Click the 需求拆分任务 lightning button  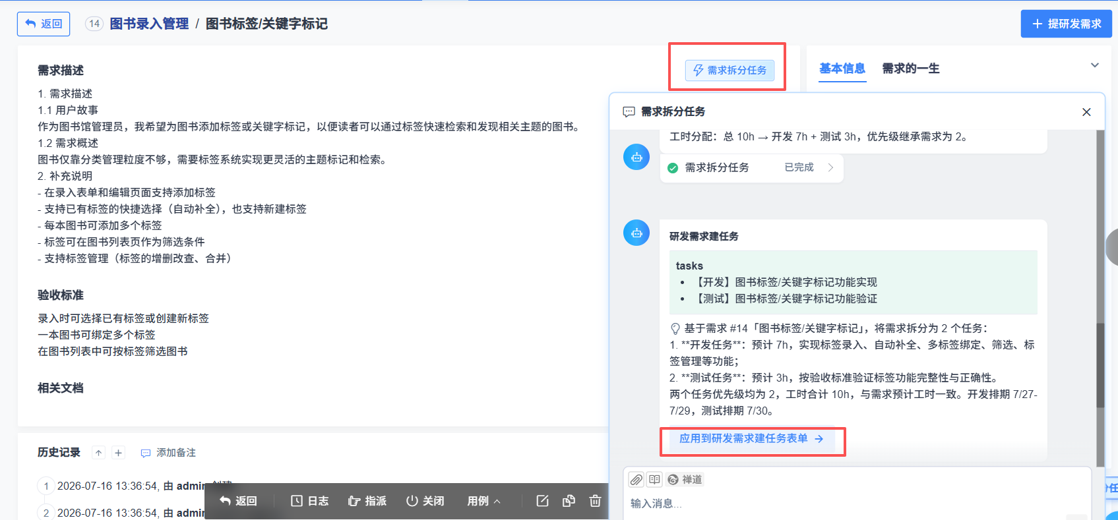click(730, 70)
